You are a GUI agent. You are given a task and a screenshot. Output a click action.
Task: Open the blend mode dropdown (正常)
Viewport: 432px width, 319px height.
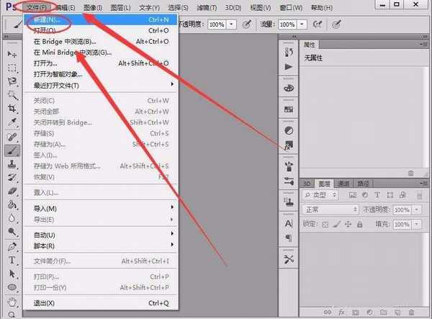click(x=329, y=210)
